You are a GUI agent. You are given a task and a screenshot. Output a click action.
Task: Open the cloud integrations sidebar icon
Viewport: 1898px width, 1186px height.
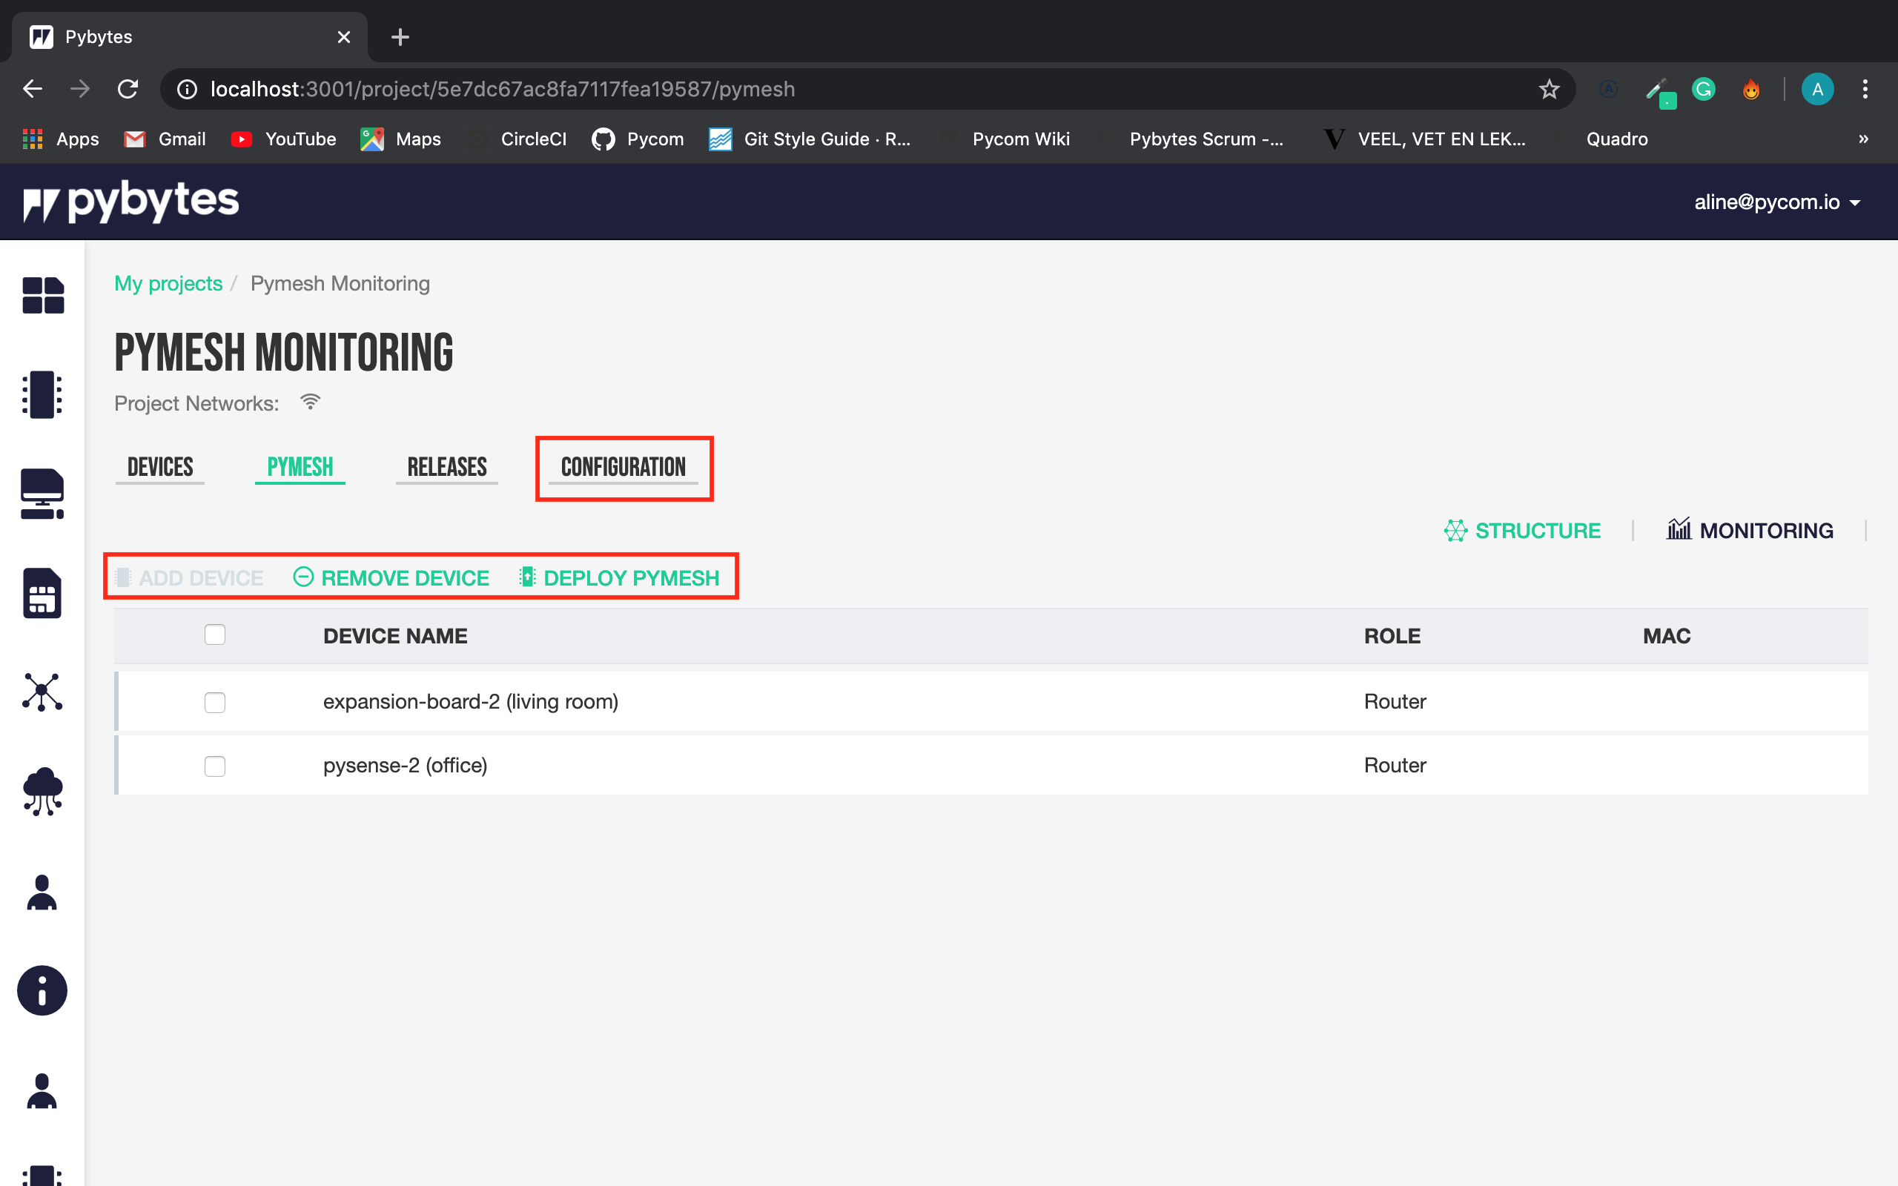[42, 792]
